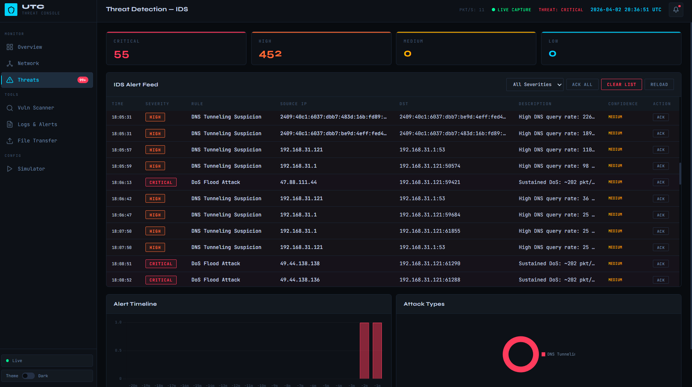The height and width of the screenshot is (387, 692).
Task: Toggle the Dark theme switch
Action: (x=28, y=376)
